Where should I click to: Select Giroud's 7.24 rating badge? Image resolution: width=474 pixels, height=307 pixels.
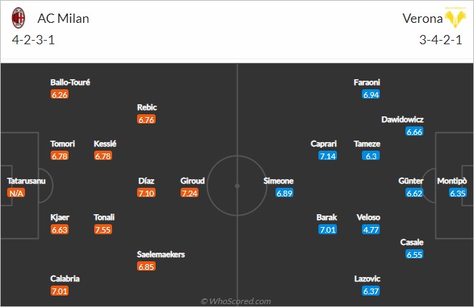click(x=190, y=193)
